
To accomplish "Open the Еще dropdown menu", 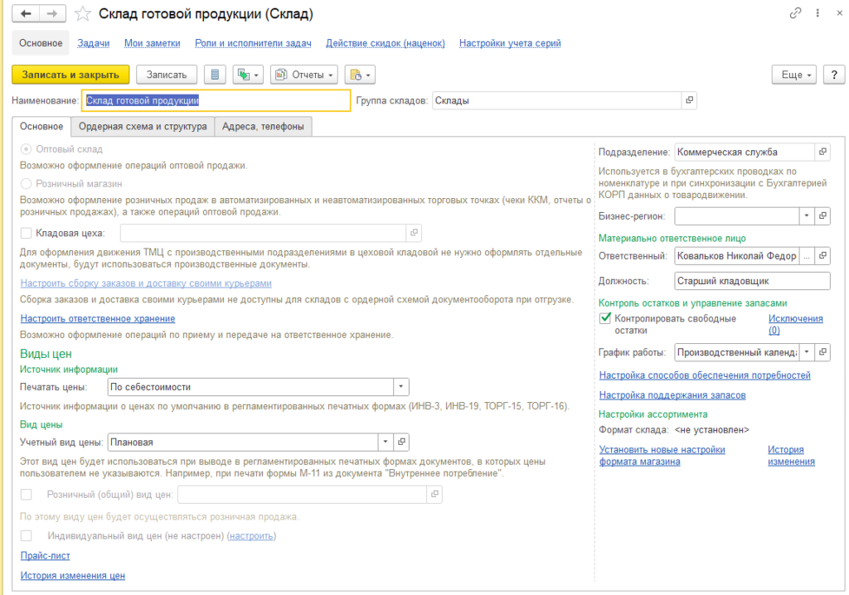I will coord(794,75).
